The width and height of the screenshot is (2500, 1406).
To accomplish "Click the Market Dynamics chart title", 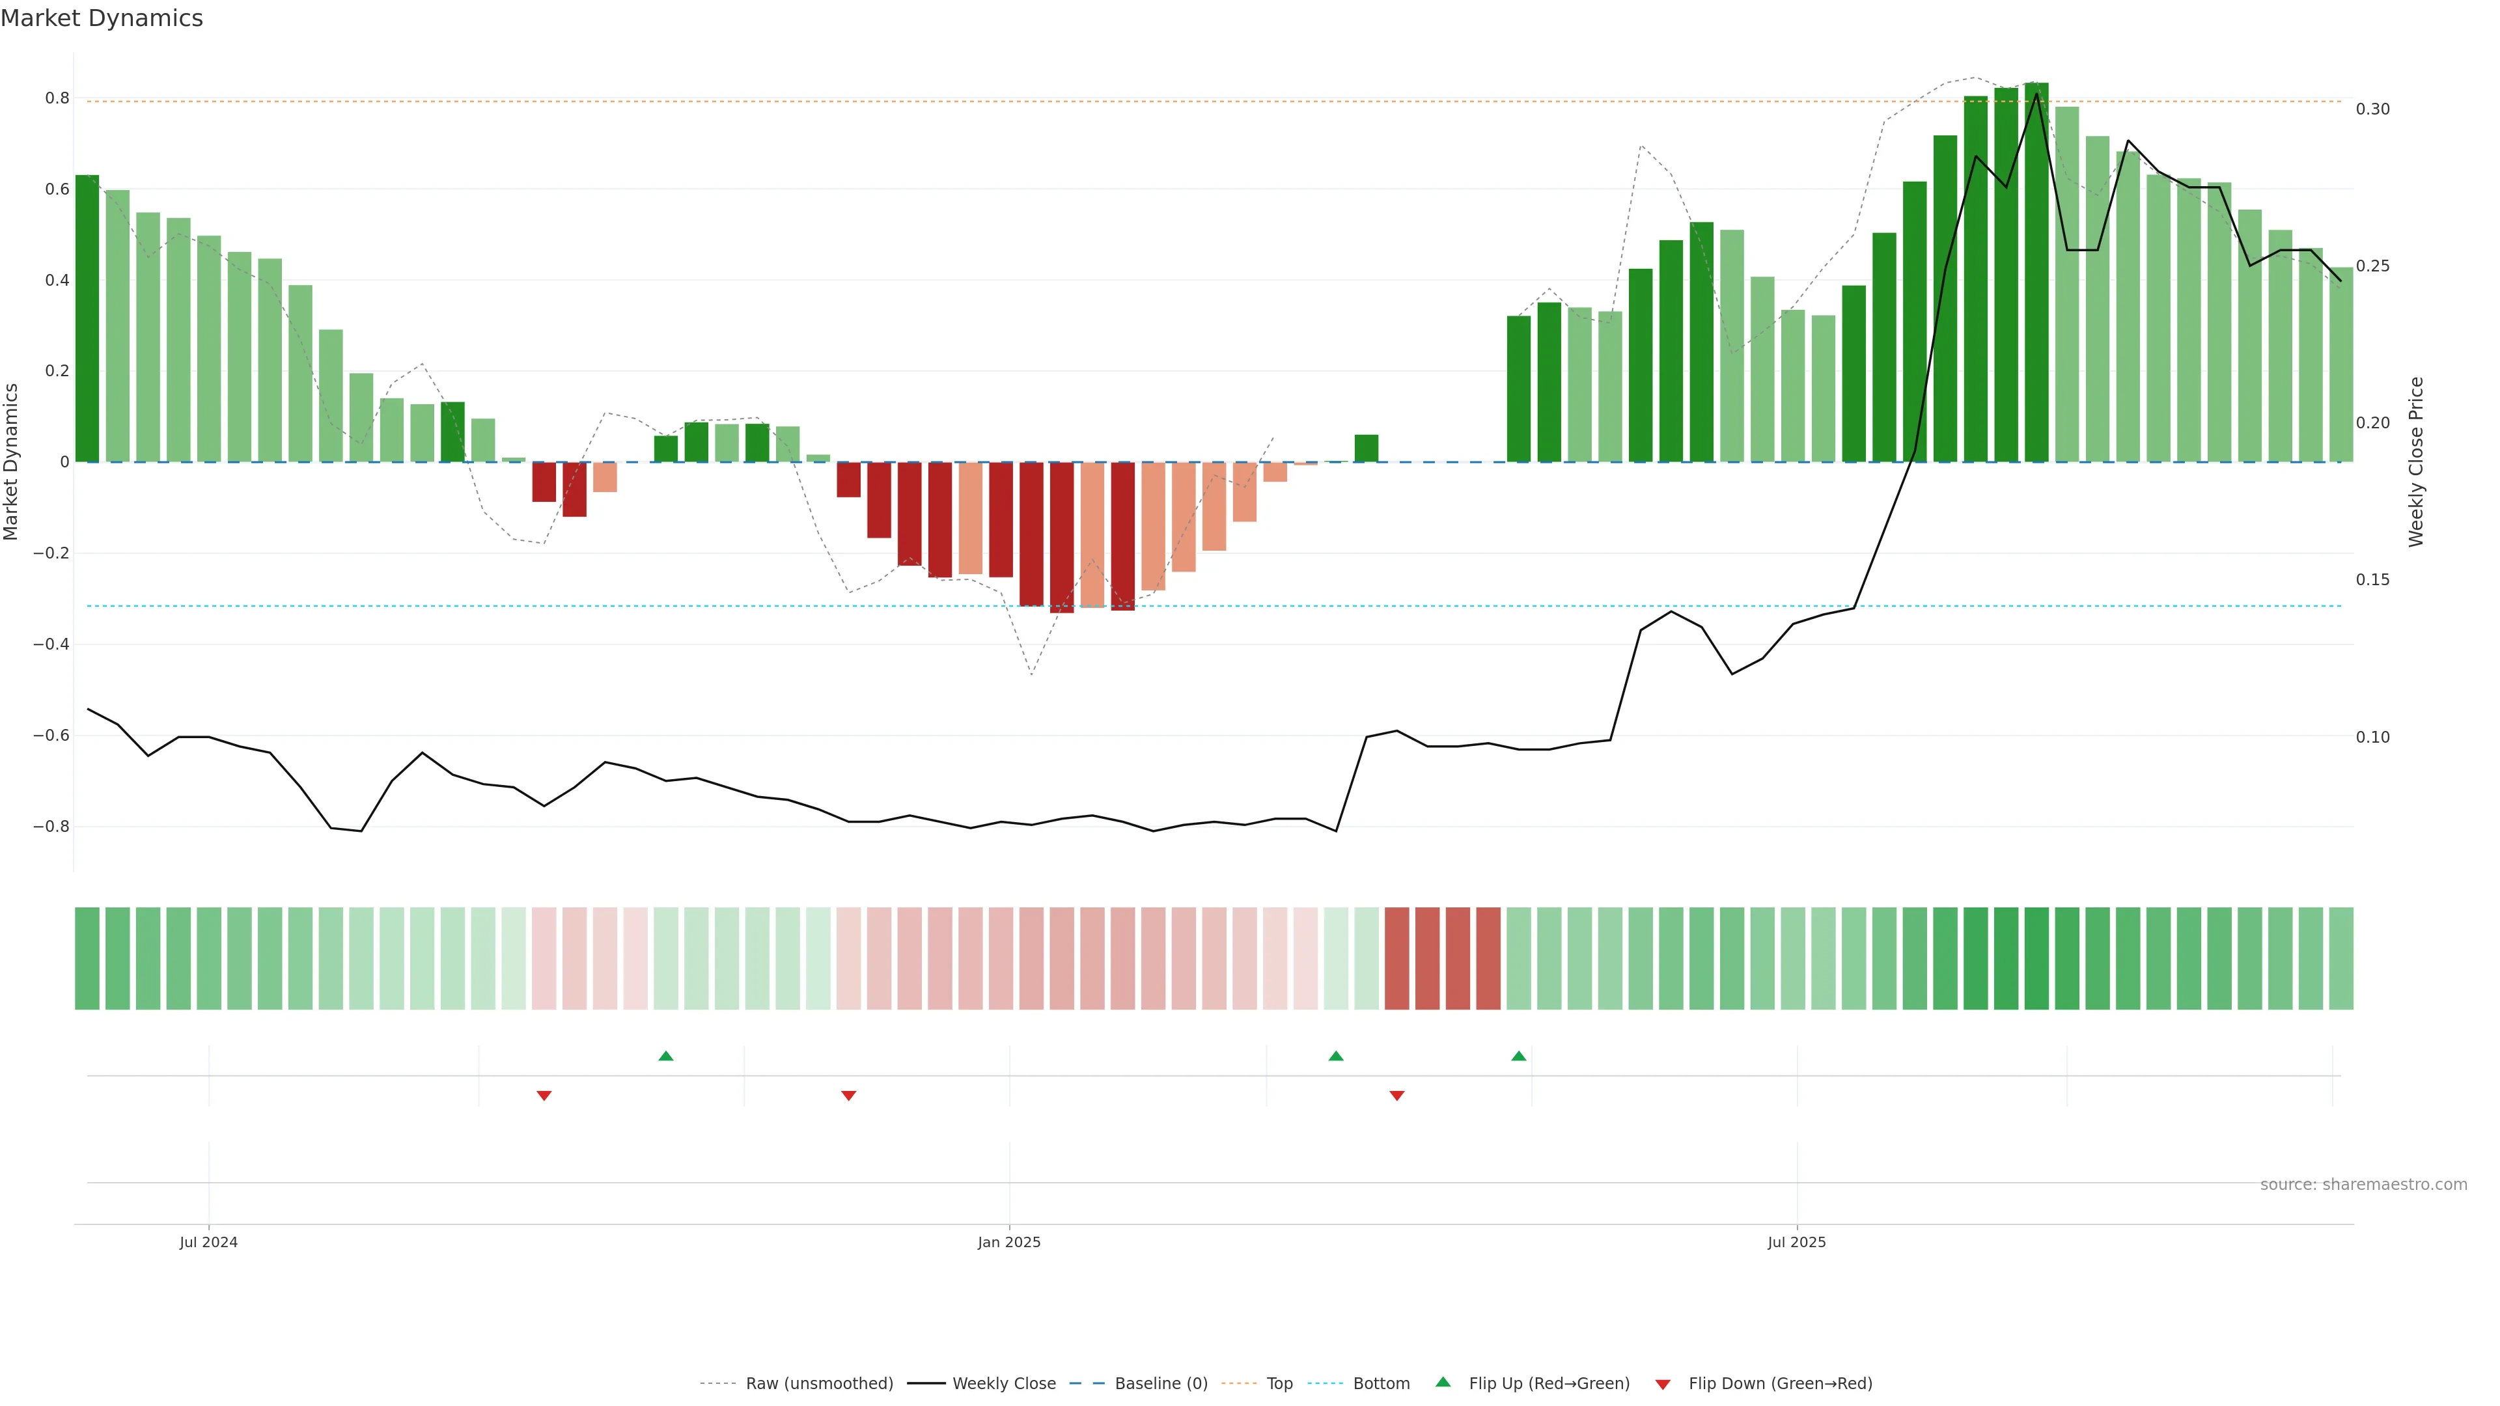I will [102, 18].
